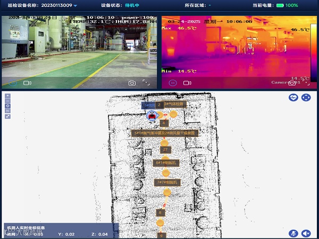The width and height of the screenshot is (319, 239).
Task: Open the directional control pad button
Action: click(306, 98)
